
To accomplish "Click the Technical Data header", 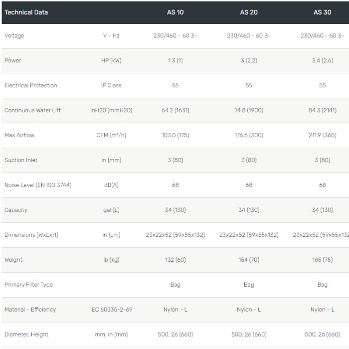I will pos(26,12).
